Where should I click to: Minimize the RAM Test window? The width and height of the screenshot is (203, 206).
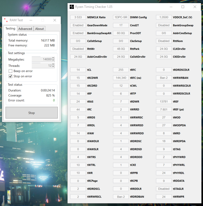tap(31, 20)
